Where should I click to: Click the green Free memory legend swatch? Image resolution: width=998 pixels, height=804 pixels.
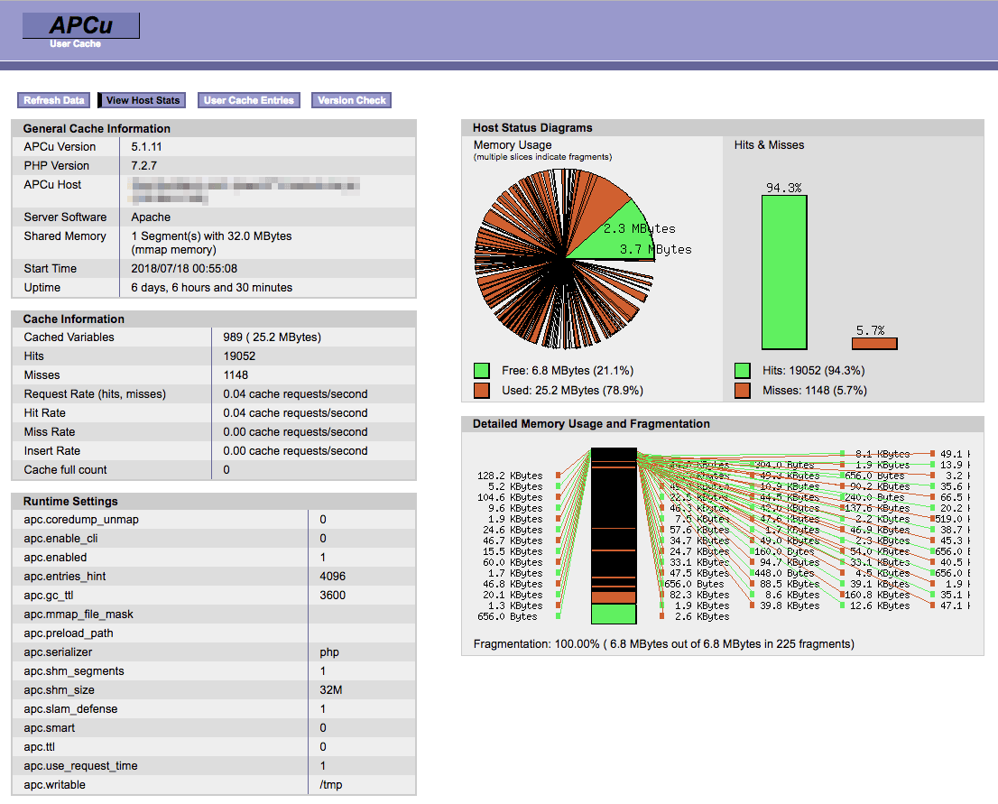click(482, 371)
